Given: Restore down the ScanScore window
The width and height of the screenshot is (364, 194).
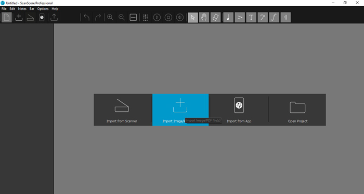Looking at the screenshot, I should (x=345, y=3).
